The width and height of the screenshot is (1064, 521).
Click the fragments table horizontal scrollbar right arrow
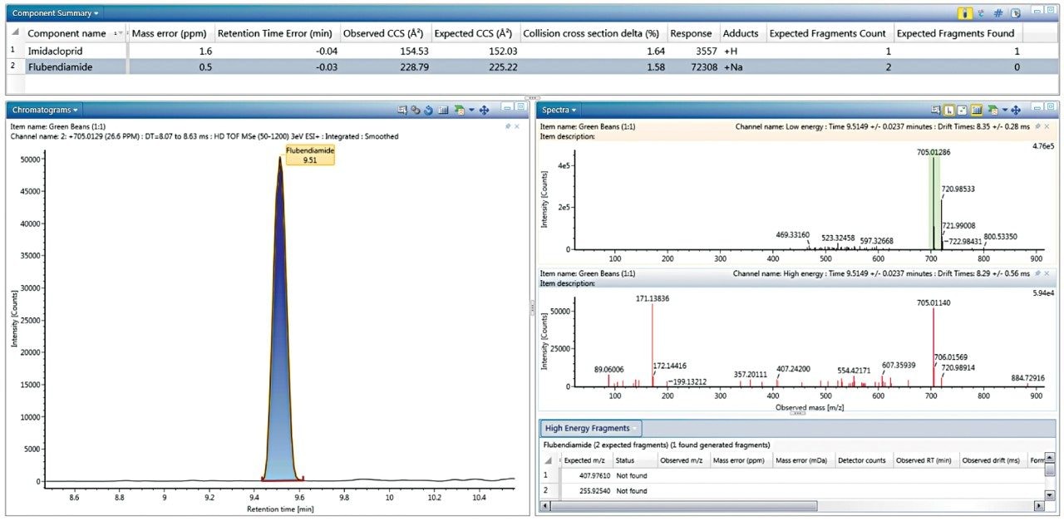point(1038,506)
